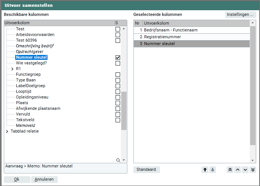260x186 pixels.
Task: Open dropdown arrow beside search icon
Action: coord(124,160)
